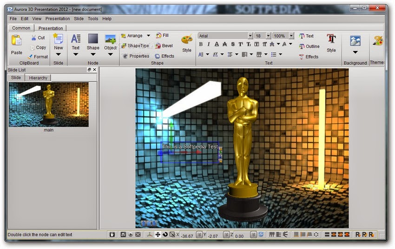Viewport: 395px width, 249px height.
Task: Reset the position values with refresh icon
Action: click(x=261, y=235)
